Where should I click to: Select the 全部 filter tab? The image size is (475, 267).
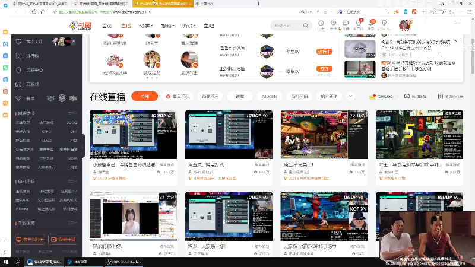(x=144, y=96)
